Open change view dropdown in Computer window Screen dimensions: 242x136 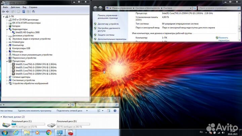click(103, 111)
